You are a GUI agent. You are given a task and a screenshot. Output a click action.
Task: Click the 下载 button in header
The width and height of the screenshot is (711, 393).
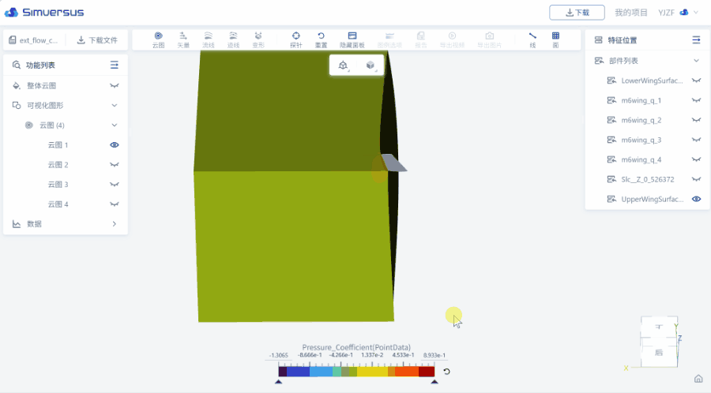[577, 13]
